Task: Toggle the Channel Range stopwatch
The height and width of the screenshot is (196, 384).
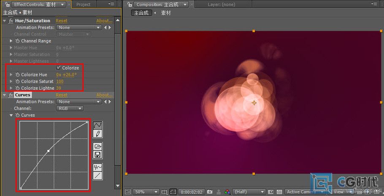Action: (x=18, y=41)
